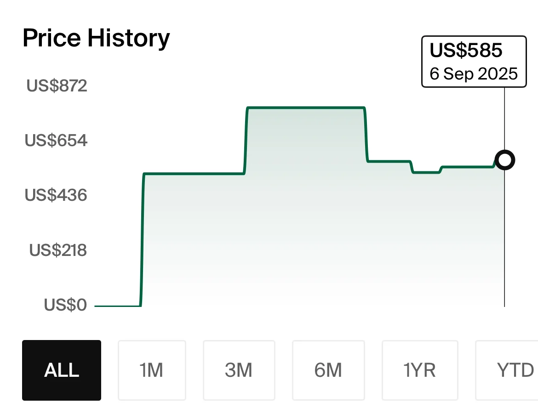Screen dimensions: 538x414
Task: Click the Price History heading
Action: (x=96, y=38)
